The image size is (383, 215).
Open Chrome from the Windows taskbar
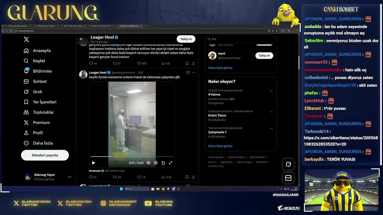[163, 189]
